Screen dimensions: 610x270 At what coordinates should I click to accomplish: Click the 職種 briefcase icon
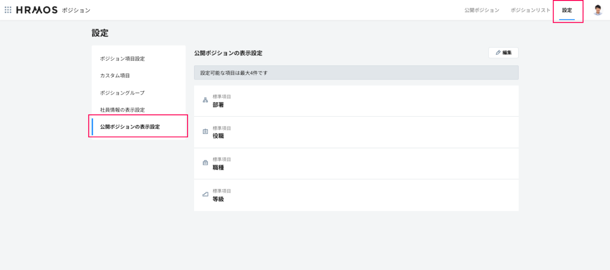(x=205, y=163)
